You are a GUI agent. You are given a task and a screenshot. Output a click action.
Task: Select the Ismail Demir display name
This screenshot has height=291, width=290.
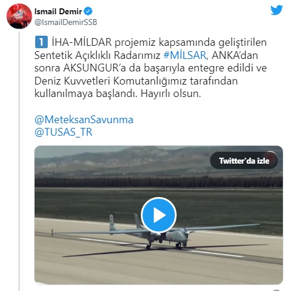click(58, 11)
